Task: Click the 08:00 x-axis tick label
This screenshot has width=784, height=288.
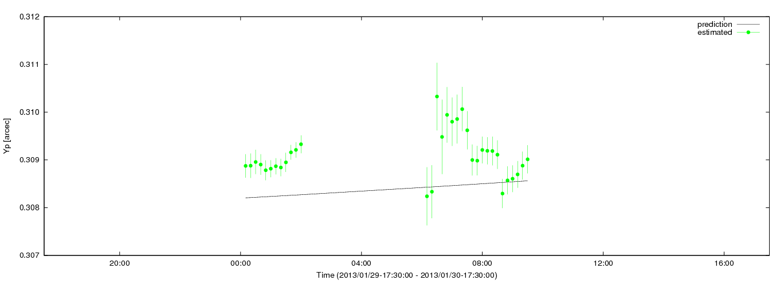Action: (x=482, y=263)
